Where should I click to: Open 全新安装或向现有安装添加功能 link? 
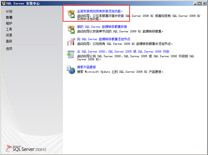click(x=100, y=11)
